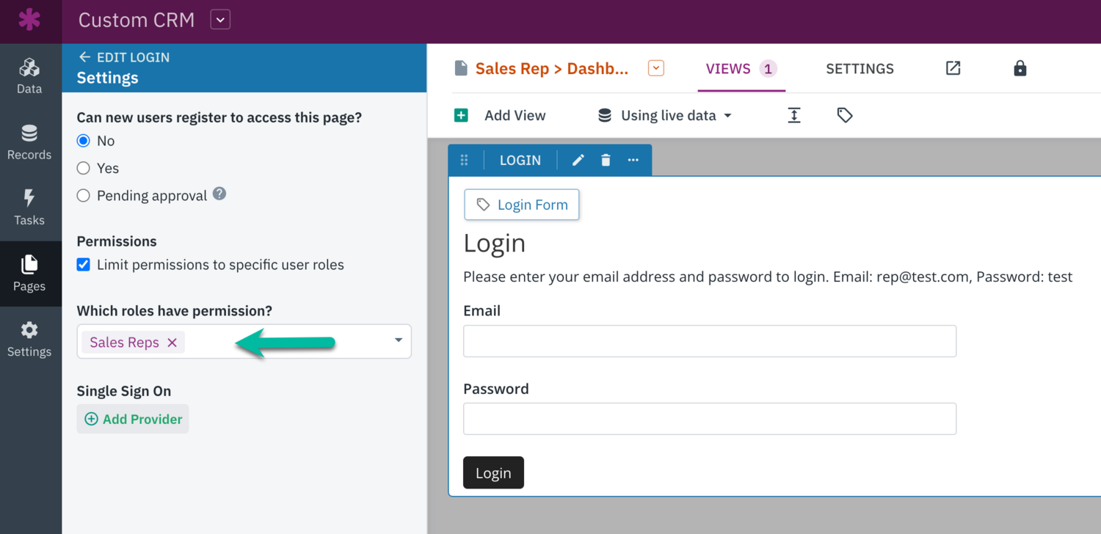The height and width of the screenshot is (534, 1101).
Task: Delete the Login view with trash icon
Action: (606, 160)
